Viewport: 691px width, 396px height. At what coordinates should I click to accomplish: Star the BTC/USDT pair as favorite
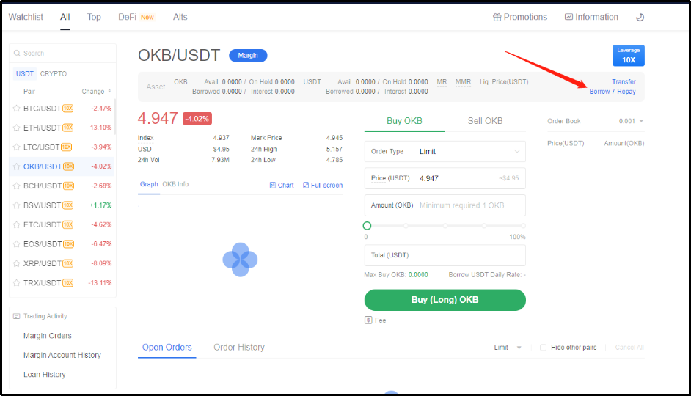[x=16, y=109]
